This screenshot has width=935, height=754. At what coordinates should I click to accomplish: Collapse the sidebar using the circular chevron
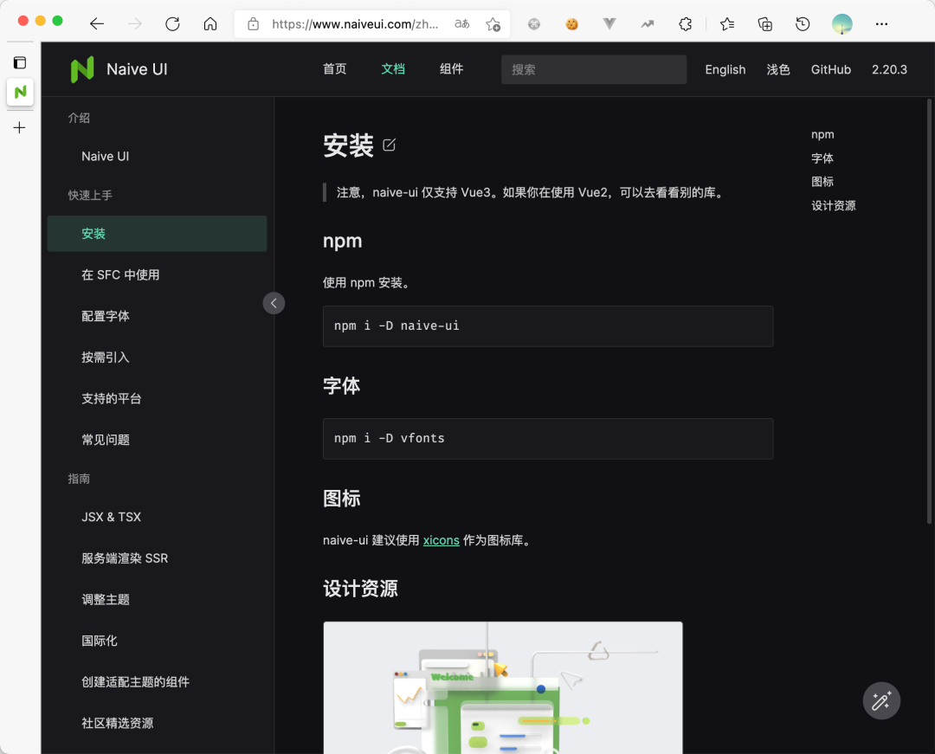(x=274, y=303)
